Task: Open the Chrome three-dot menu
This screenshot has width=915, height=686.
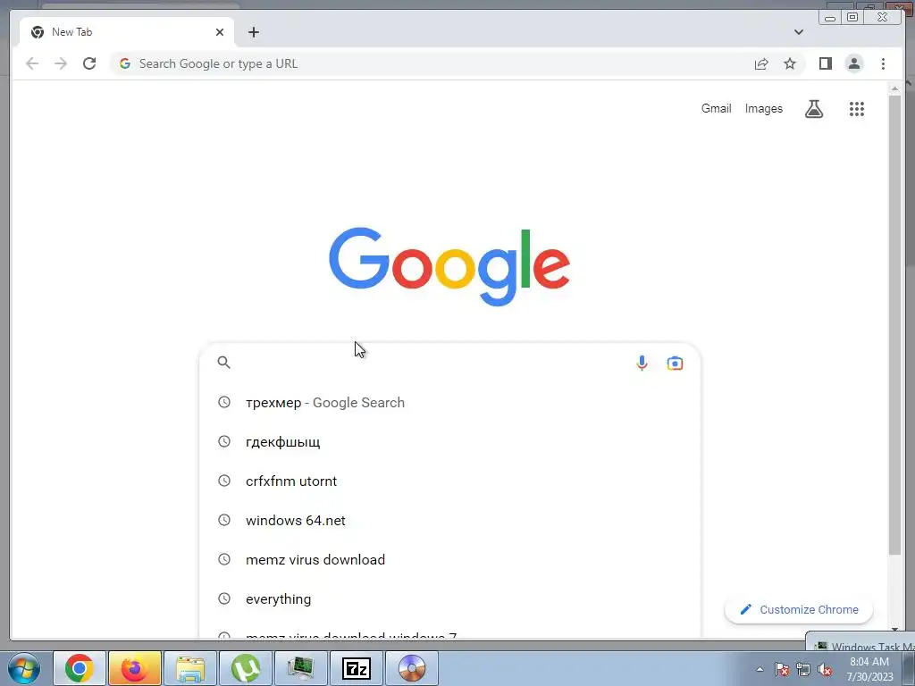Action: (x=883, y=63)
